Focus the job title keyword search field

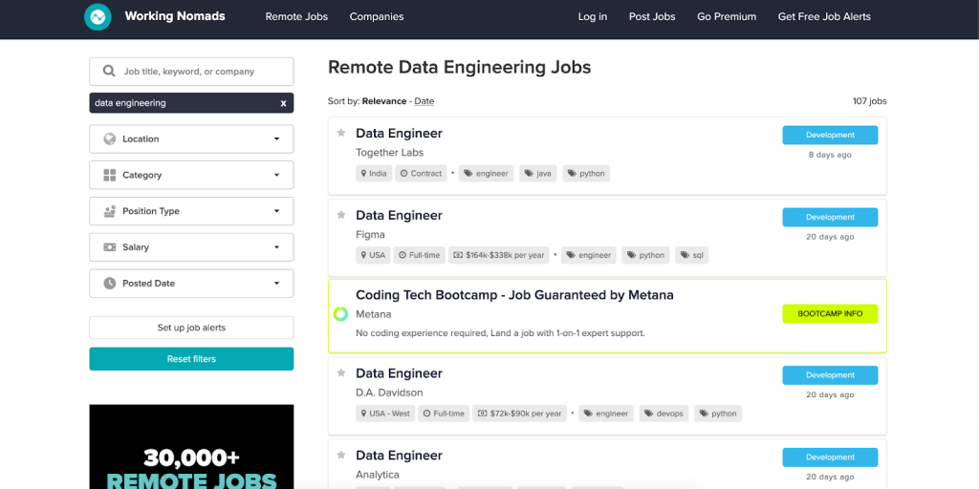[x=191, y=71]
